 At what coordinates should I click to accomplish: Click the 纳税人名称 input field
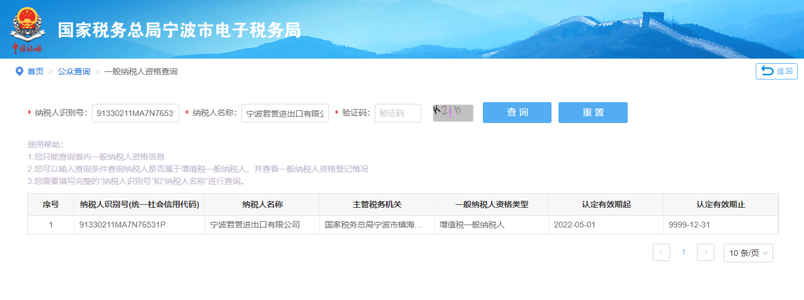284,113
